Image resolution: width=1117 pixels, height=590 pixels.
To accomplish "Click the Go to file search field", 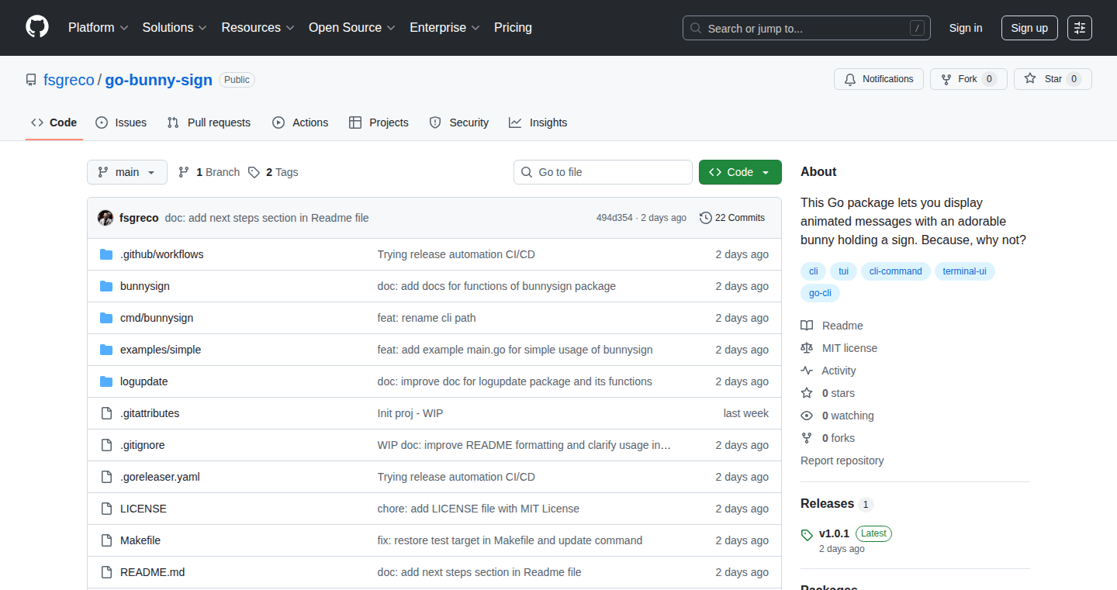I will point(603,172).
